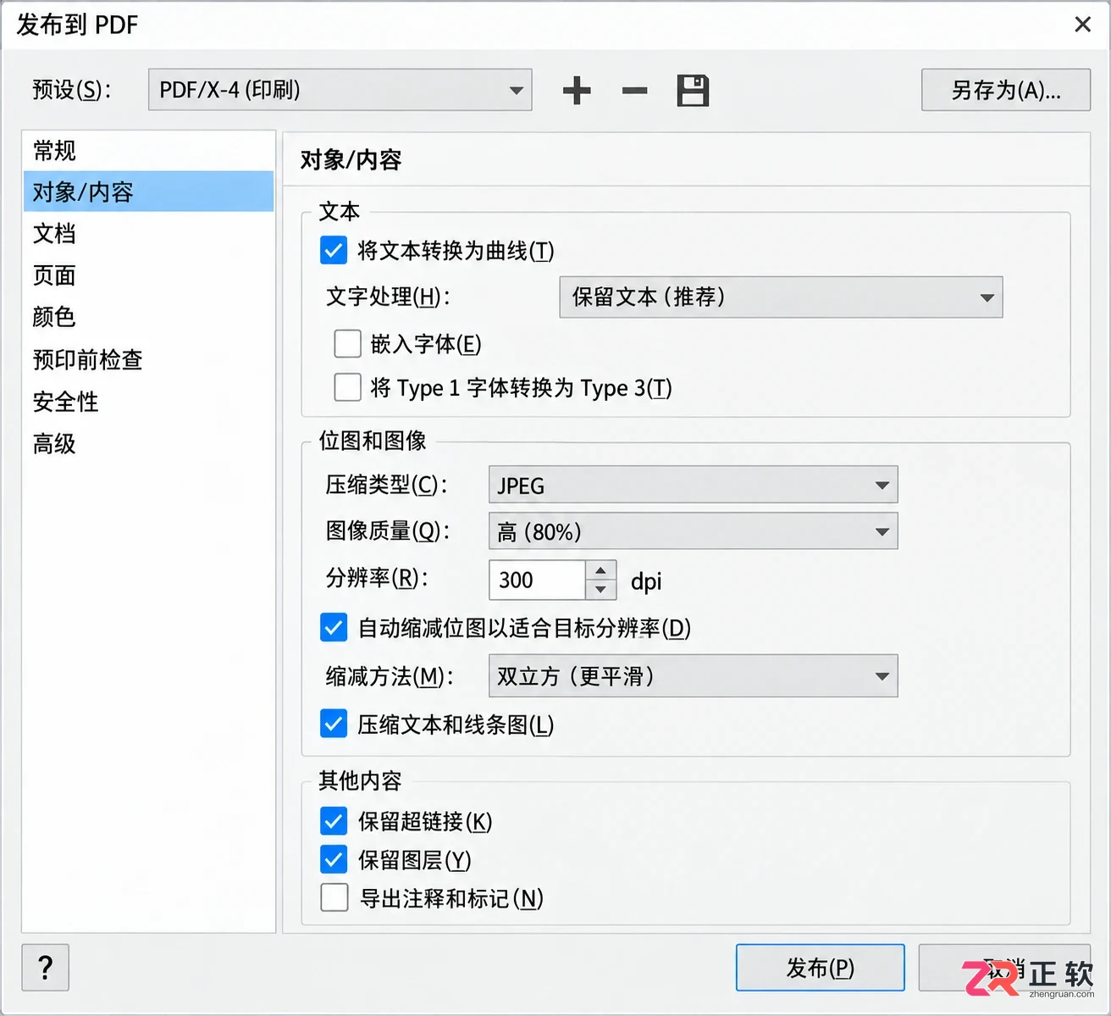Save the preset using floppy disk icon
Viewport: 1111px width, 1016px height.
(x=693, y=90)
